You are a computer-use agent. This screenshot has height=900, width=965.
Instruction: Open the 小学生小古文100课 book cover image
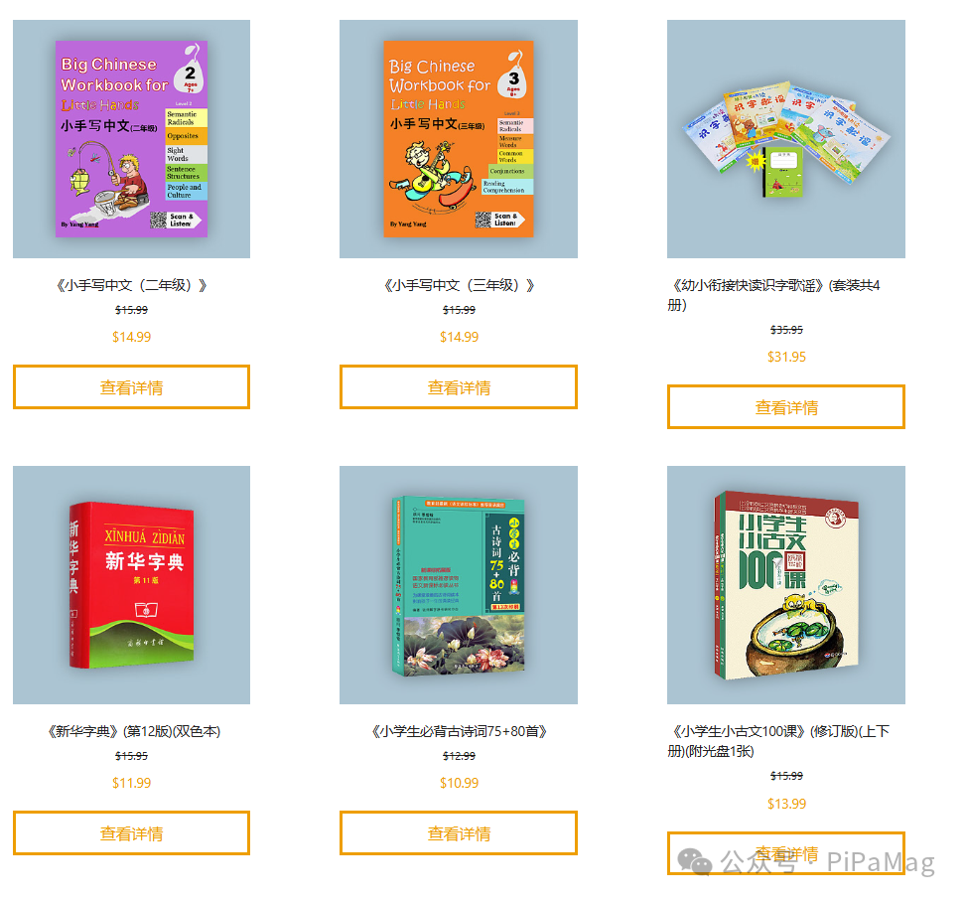[x=786, y=585]
